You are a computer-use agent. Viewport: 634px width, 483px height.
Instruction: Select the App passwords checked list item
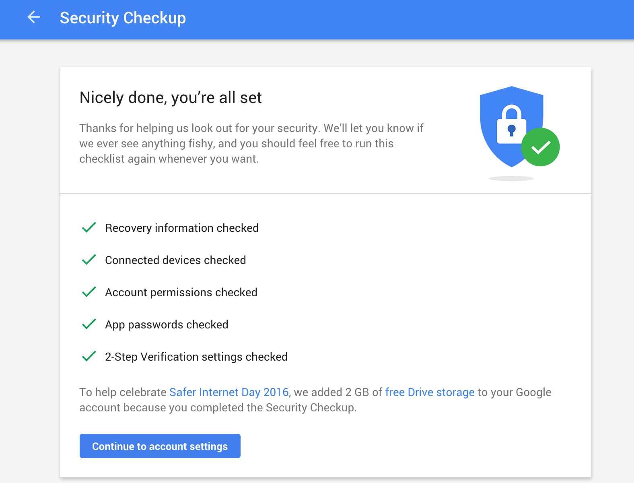167,324
